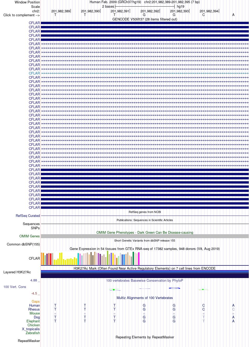This screenshot has width=249, height=347.
Task: Click the Window Position label
Action: (27, 2)
